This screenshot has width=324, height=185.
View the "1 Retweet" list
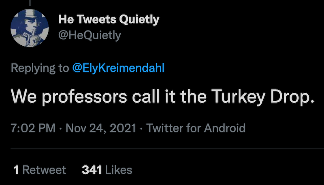pos(40,170)
